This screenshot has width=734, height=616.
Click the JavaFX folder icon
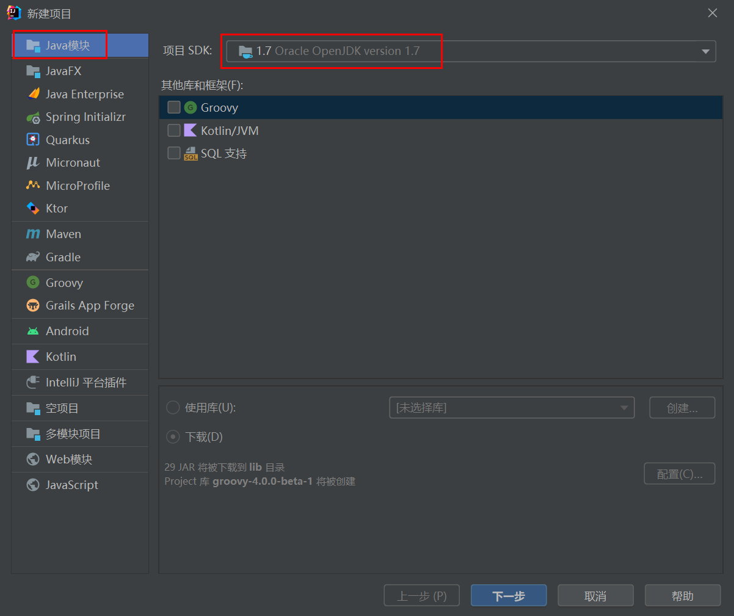point(33,71)
